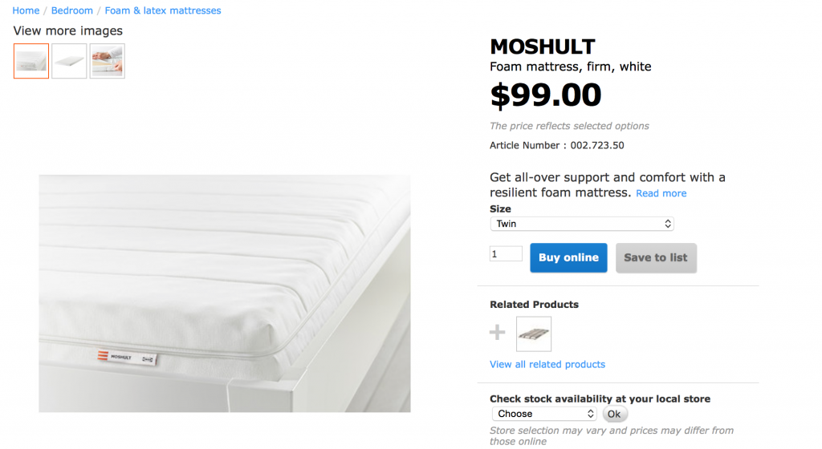Image resolution: width=822 pixels, height=449 pixels.
Task: Click the plus icon under Related Products
Action: click(x=498, y=332)
